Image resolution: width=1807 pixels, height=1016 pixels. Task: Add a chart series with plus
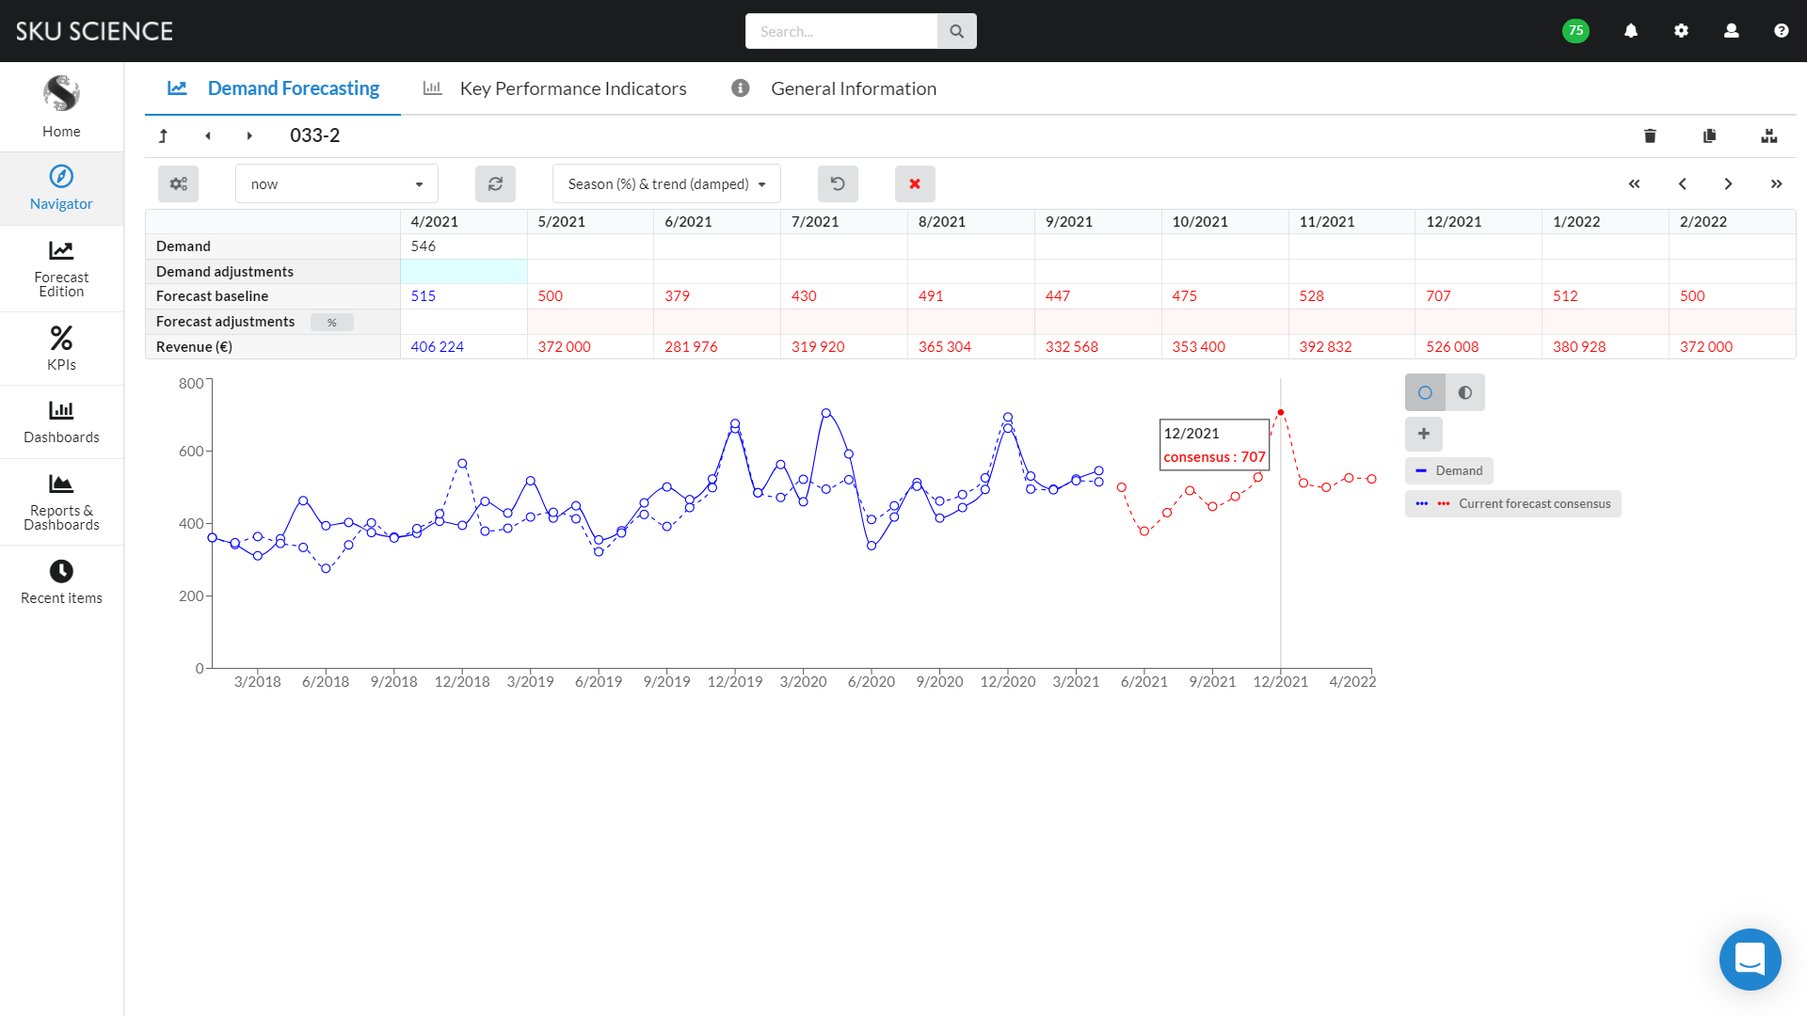click(1424, 434)
